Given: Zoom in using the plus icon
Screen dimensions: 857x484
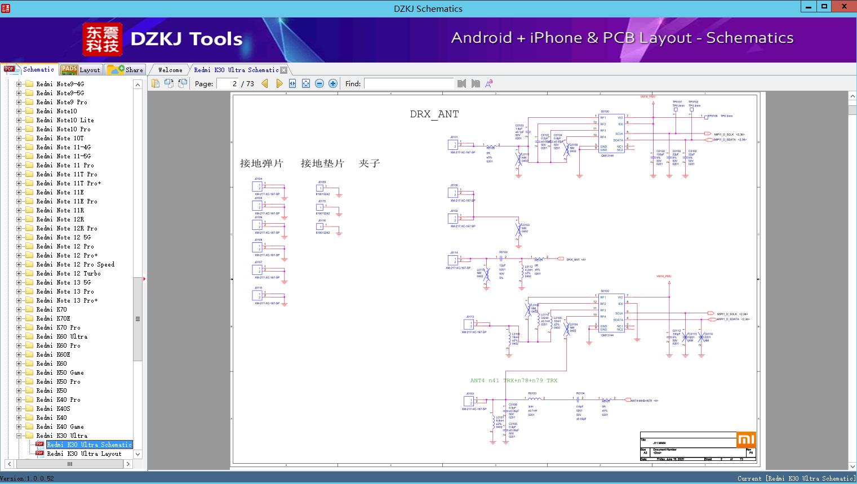Looking at the screenshot, I should [333, 83].
